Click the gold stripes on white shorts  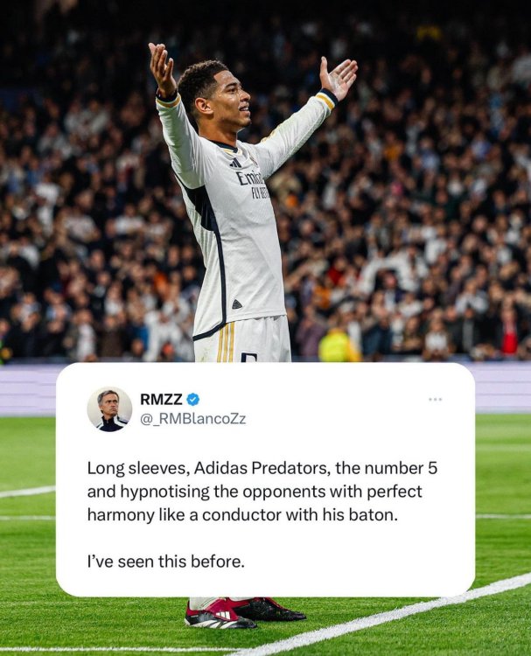point(226,342)
